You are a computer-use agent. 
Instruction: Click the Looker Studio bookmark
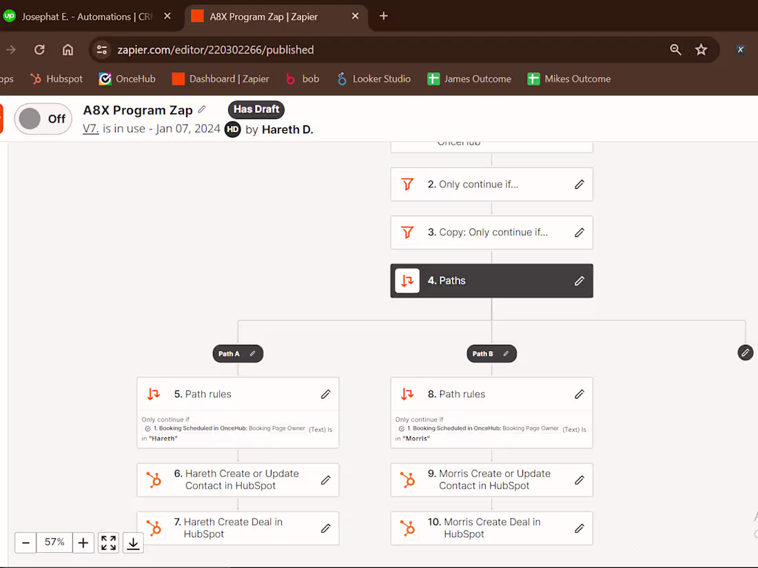[373, 78]
